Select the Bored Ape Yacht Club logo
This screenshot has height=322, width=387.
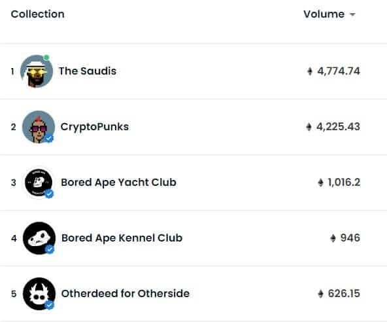pos(39,183)
